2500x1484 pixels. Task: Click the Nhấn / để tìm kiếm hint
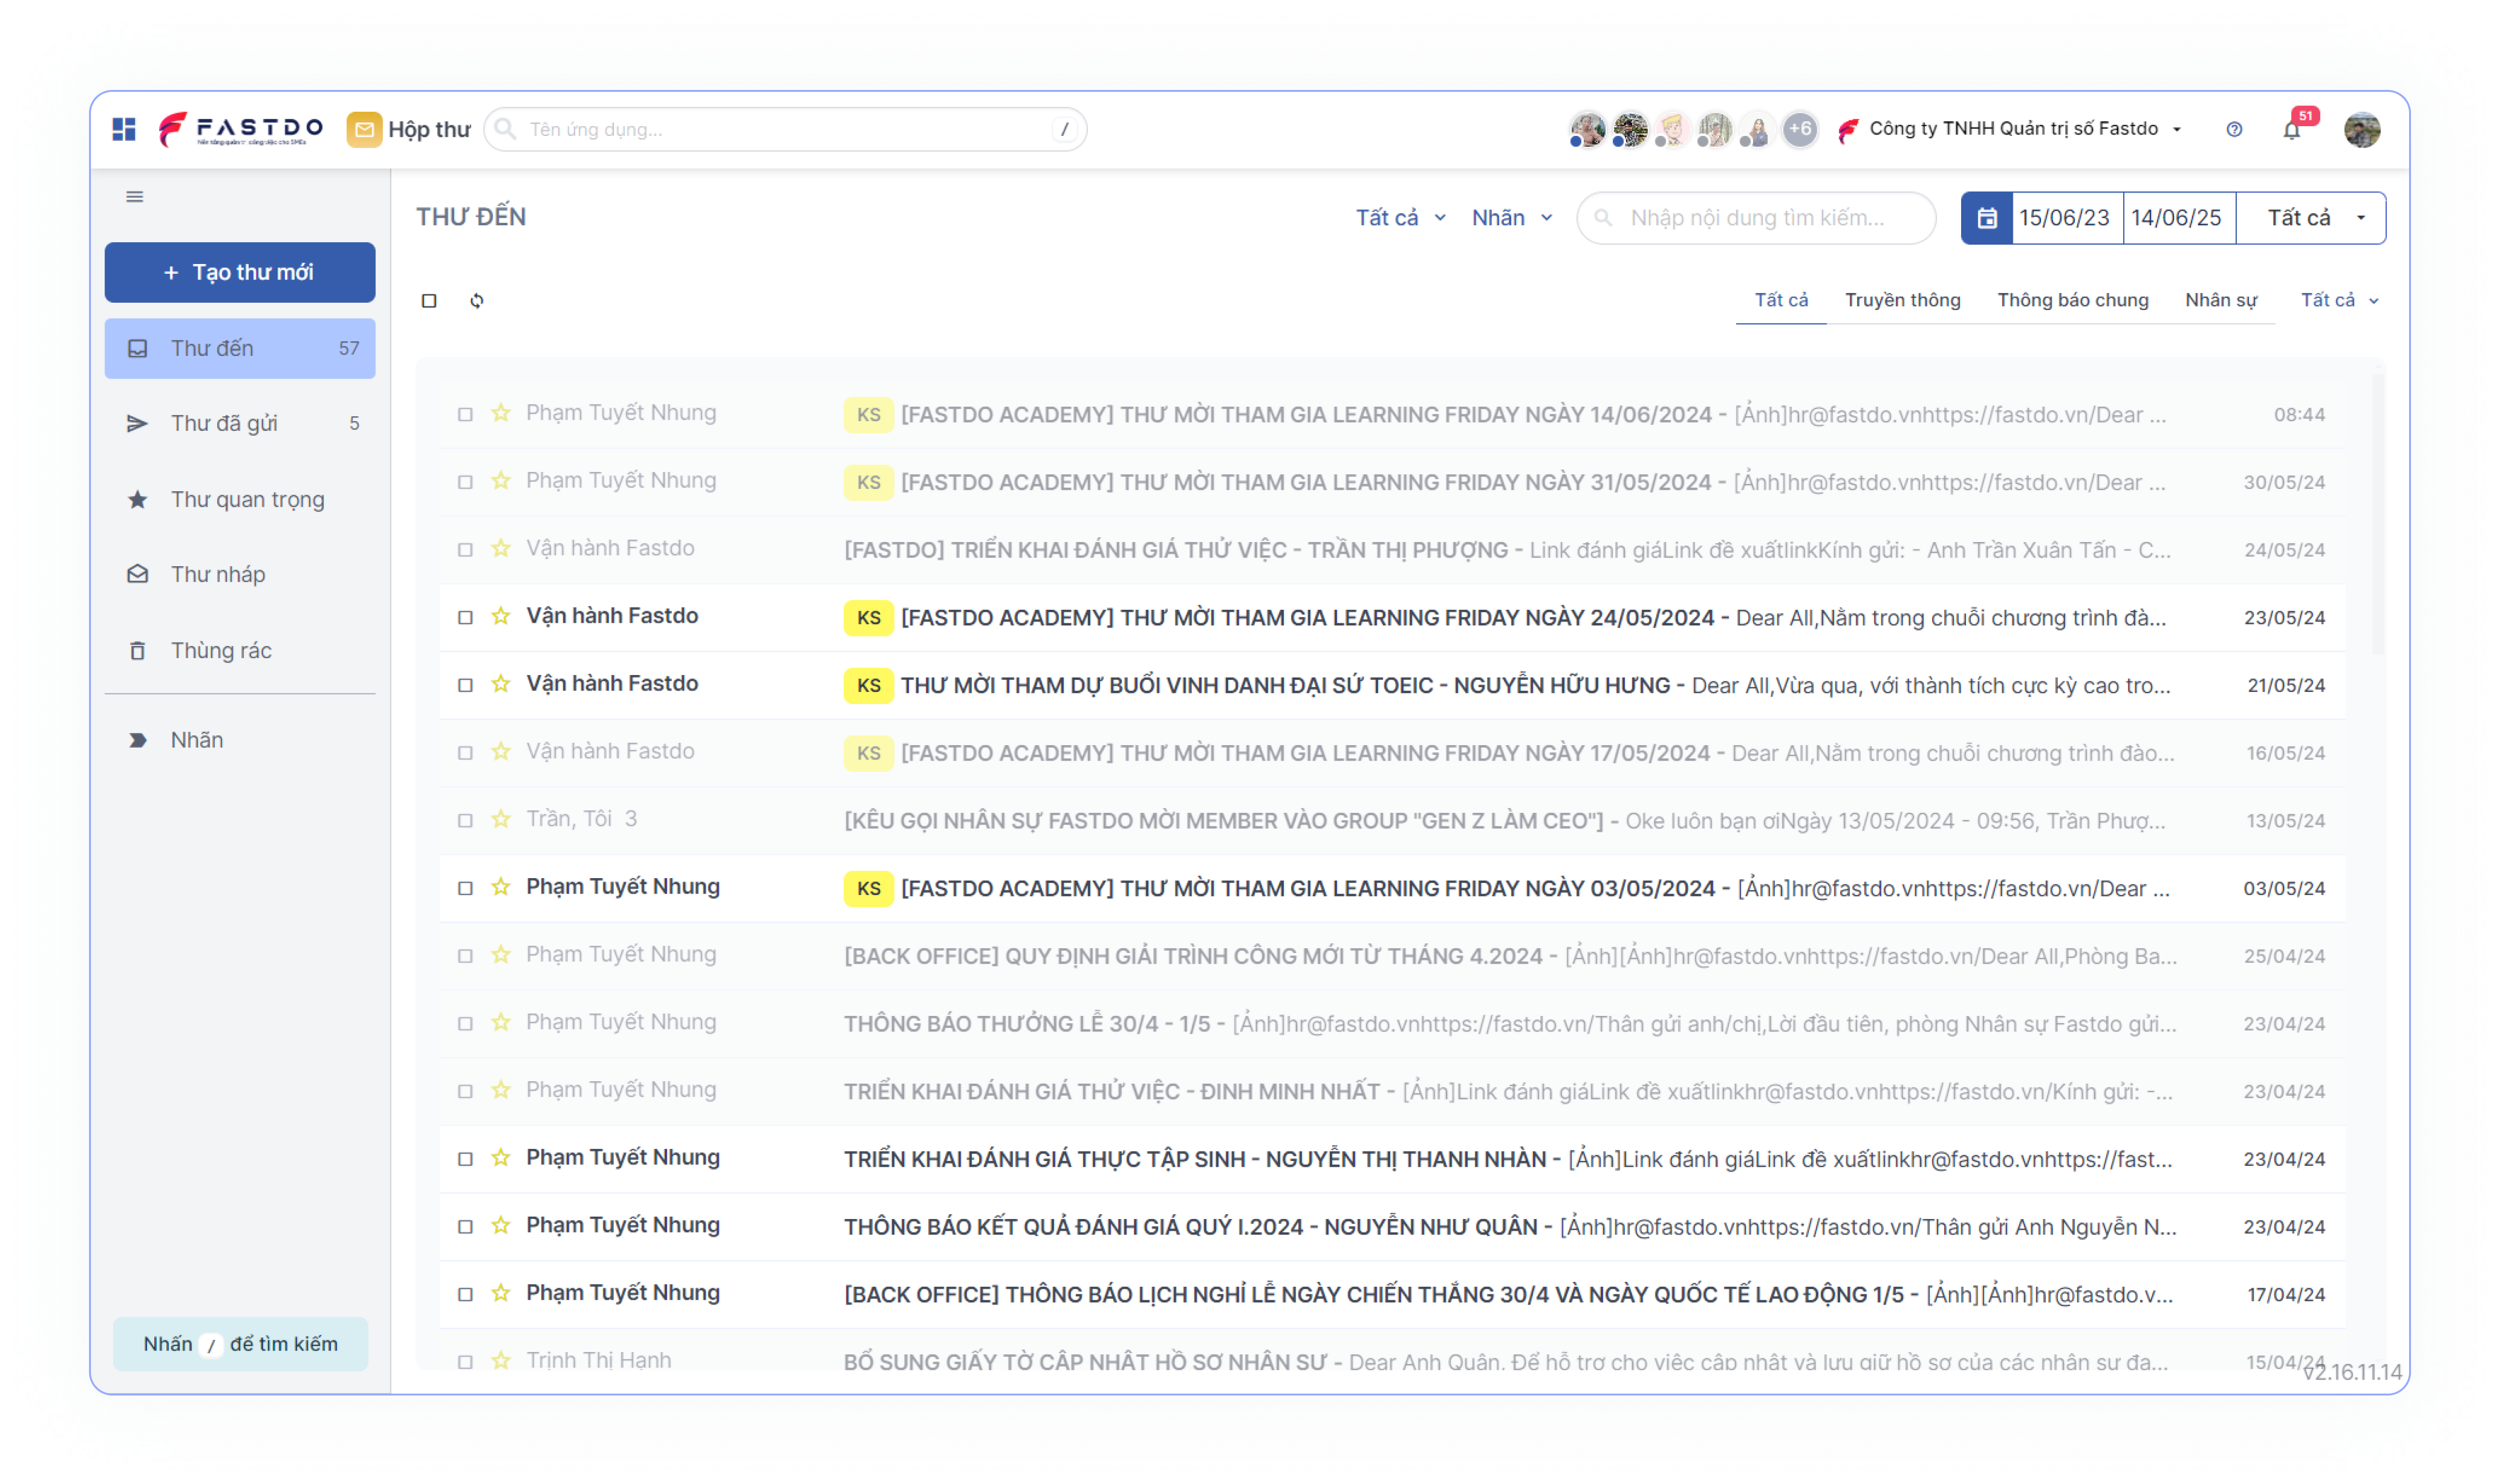[240, 1343]
